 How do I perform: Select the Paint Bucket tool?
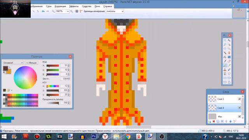point(225,57)
